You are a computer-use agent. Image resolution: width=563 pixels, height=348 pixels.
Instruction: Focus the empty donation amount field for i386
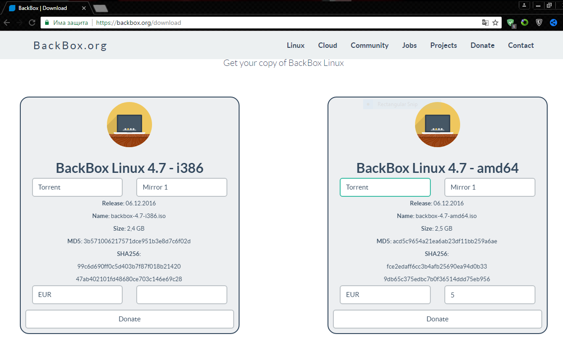point(182,295)
